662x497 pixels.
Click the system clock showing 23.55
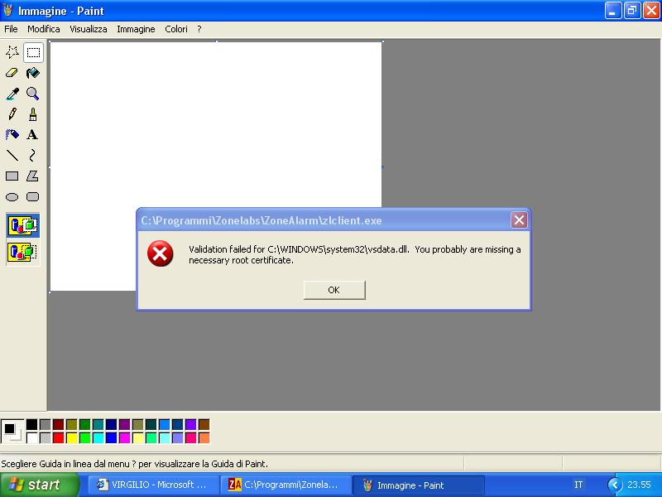point(639,485)
